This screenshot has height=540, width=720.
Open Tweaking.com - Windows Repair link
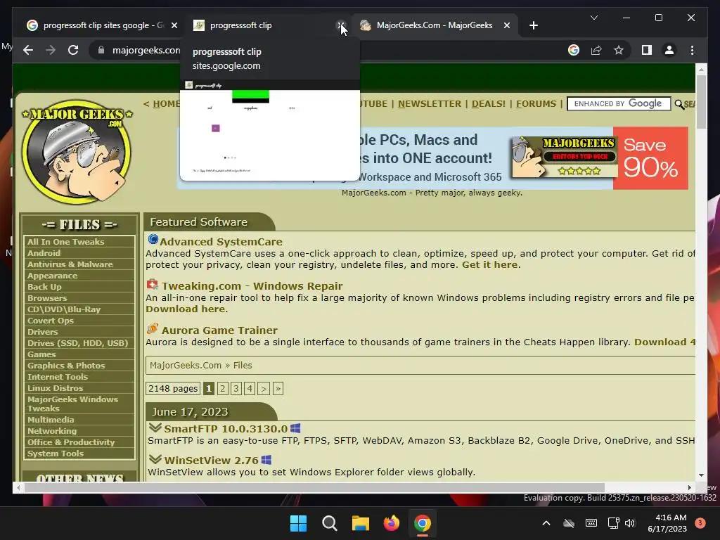coord(252,286)
